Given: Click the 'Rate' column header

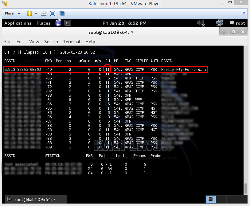Looking at the screenshot, I should [103, 156].
